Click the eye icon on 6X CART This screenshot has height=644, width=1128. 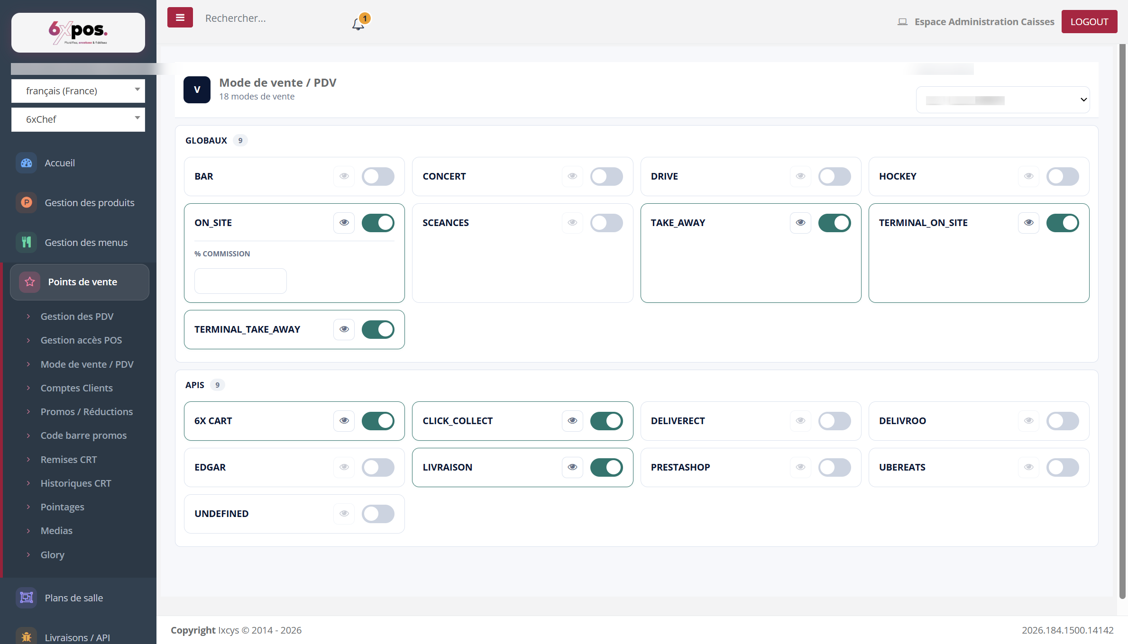344,421
